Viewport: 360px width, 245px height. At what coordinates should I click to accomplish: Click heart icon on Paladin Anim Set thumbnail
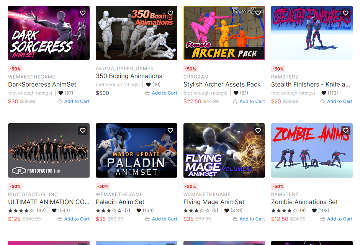point(170,131)
